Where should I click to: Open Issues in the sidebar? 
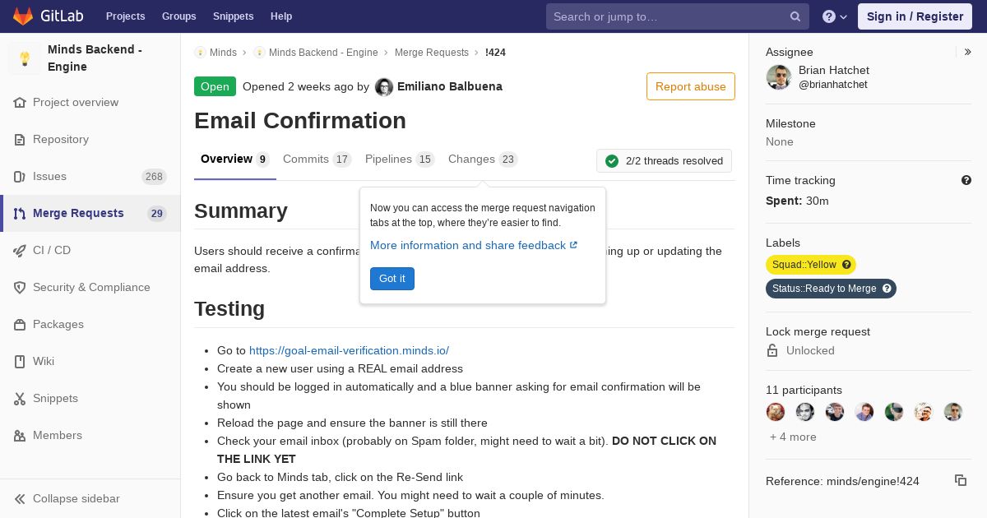click(x=90, y=177)
